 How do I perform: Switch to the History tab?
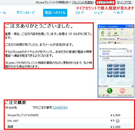(118, 43)
